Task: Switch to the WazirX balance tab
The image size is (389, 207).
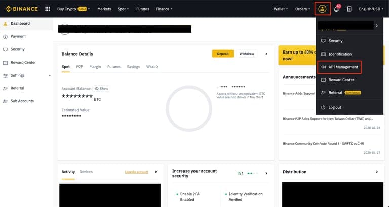Action: pyautogui.click(x=152, y=67)
